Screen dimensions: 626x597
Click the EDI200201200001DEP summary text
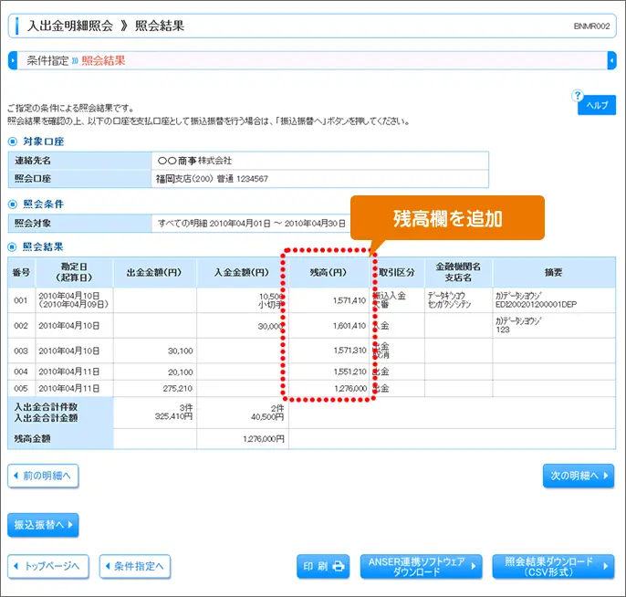[x=537, y=305]
